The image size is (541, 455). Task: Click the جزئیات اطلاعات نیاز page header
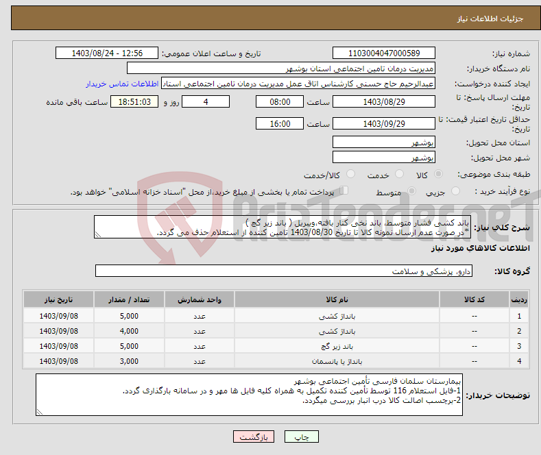[x=490, y=19]
